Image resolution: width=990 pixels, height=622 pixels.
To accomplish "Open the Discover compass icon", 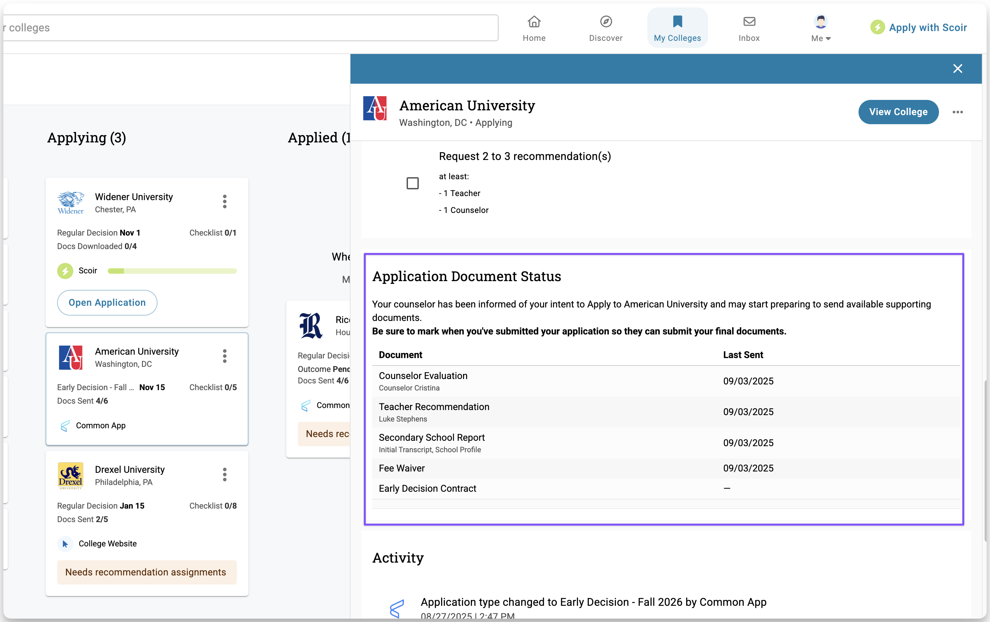I will click(x=606, y=21).
